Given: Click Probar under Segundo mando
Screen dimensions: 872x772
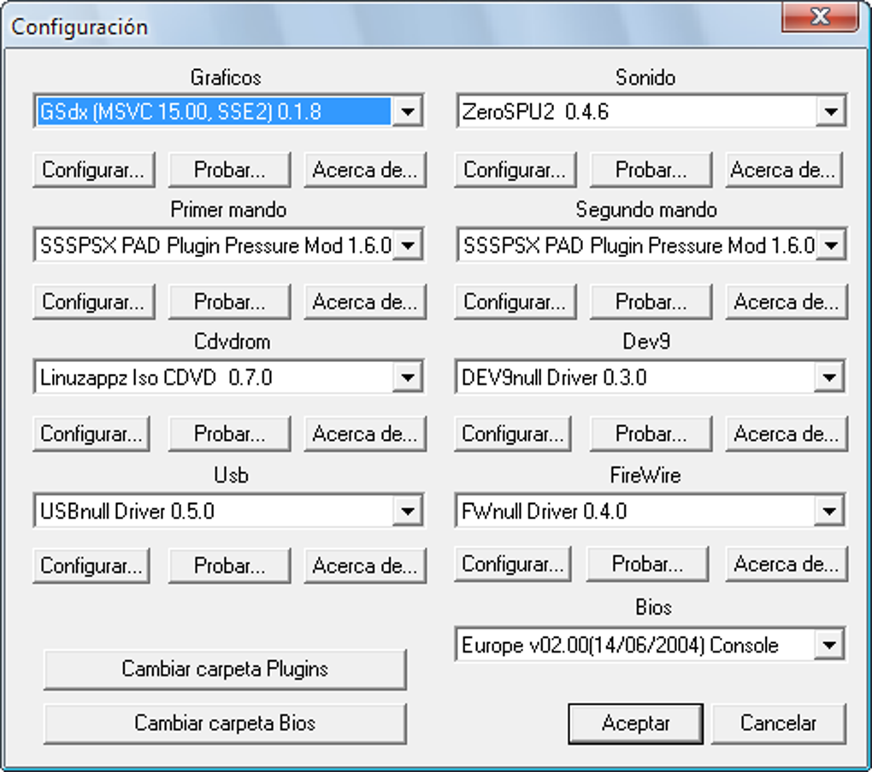Looking at the screenshot, I should coord(651,302).
